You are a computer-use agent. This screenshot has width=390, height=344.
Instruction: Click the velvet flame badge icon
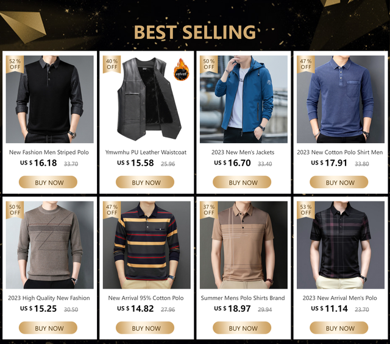coord(181,69)
